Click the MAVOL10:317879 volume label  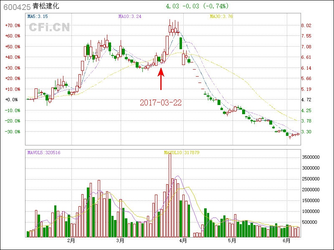[182, 153]
